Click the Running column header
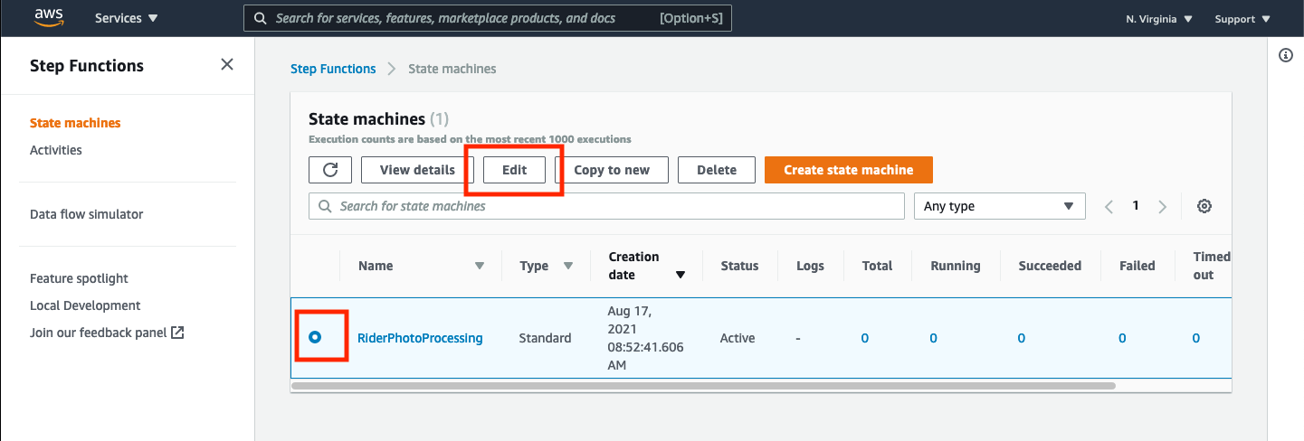1304x441 pixels. [x=956, y=266]
